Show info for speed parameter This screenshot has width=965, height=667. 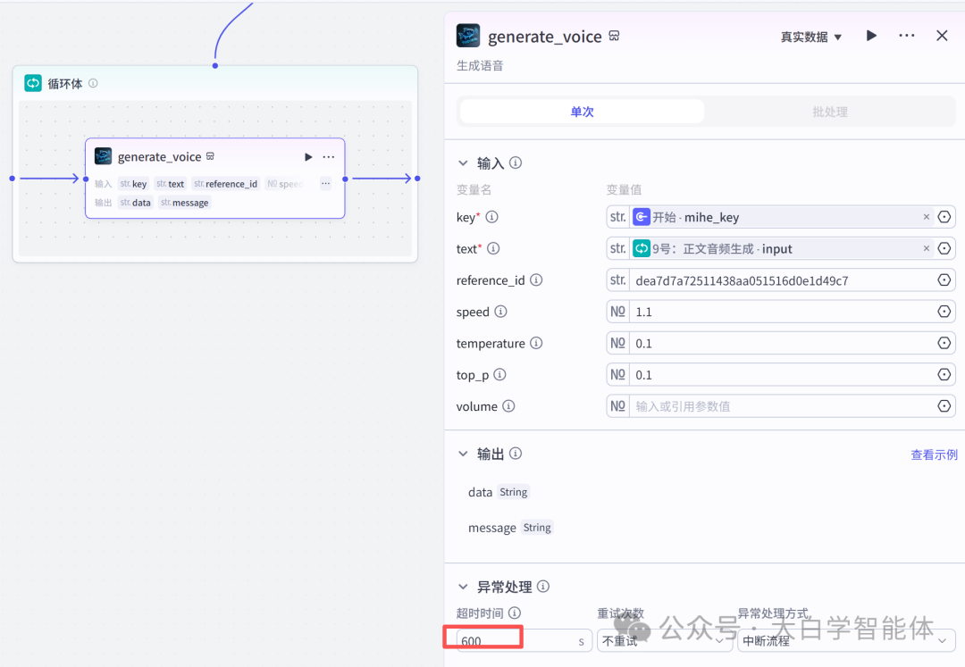pyautogui.click(x=501, y=311)
